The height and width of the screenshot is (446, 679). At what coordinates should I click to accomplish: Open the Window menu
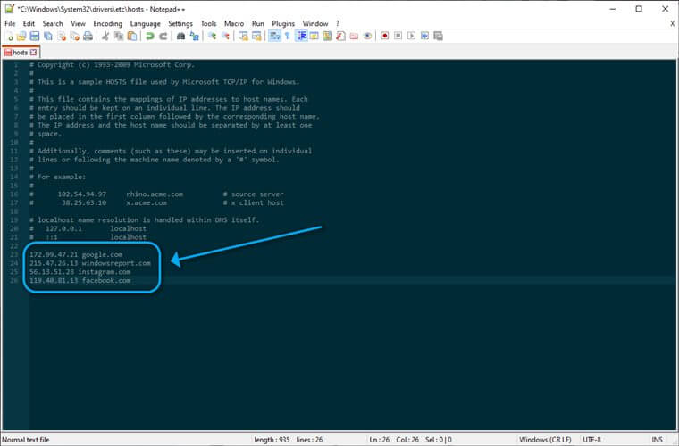click(314, 24)
